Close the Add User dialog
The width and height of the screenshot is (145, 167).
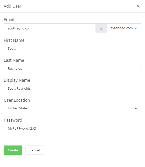click(x=138, y=6)
